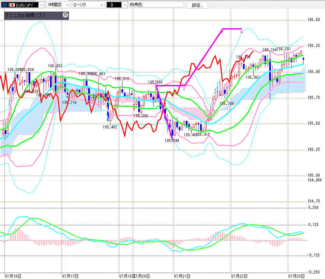325x279 pixels.
Task: Click the 185.913 price annotation
Action: pyautogui.click(x=122, y=79)
